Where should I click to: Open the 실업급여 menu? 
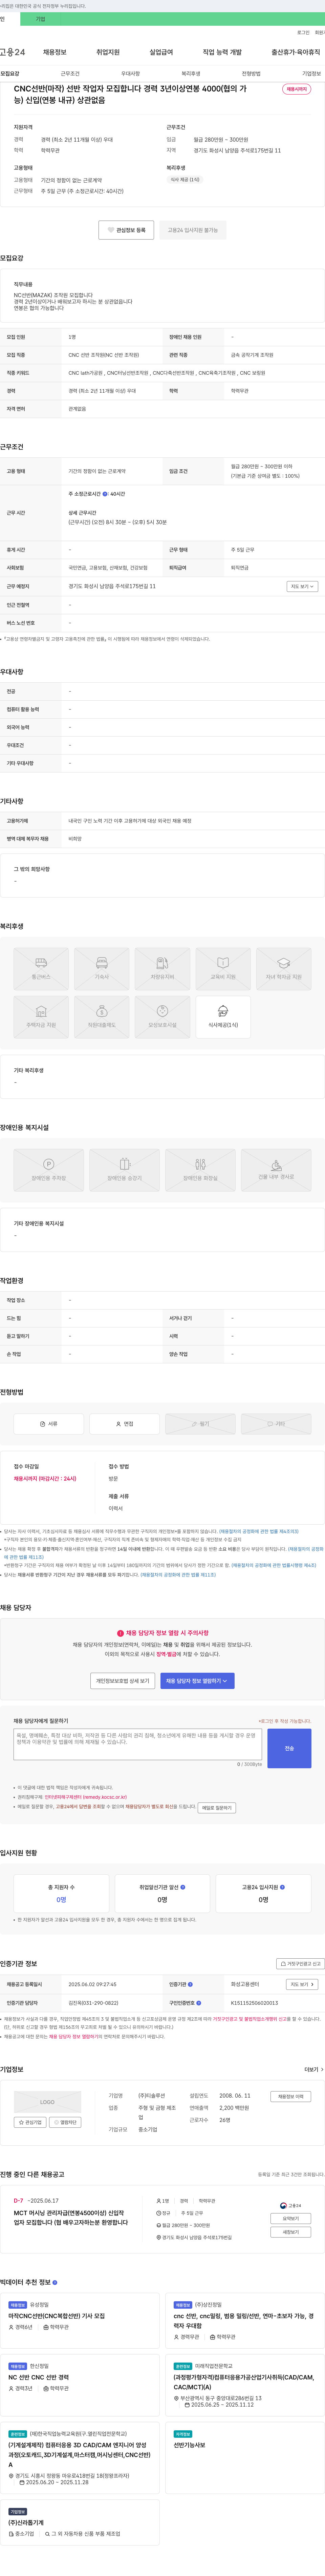point(161,52)
